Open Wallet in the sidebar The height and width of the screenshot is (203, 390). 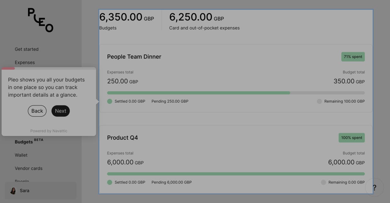point(21,155)
